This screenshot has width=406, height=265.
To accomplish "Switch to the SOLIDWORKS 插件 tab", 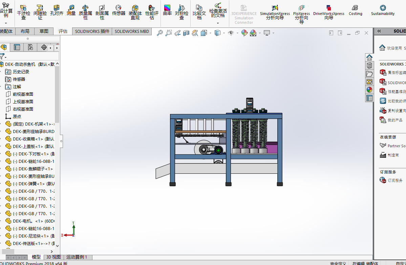I will (92, 32).
